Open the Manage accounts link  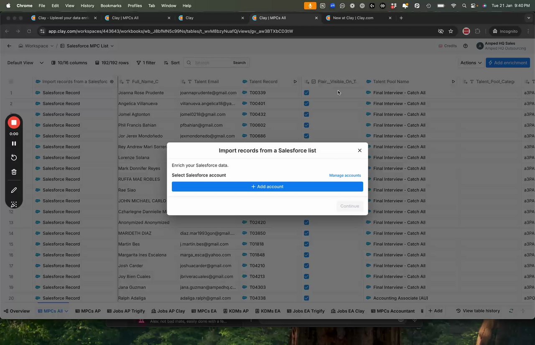tap(345, 175)
